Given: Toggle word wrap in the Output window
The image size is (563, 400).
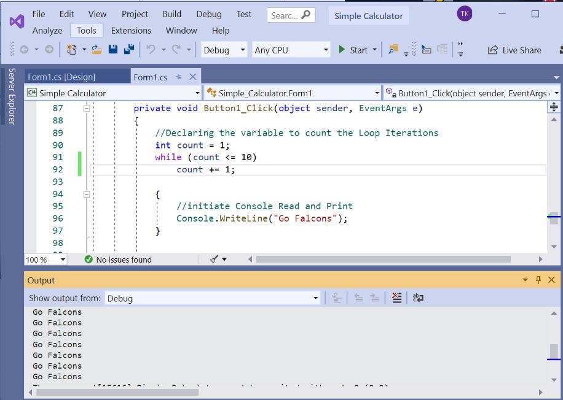Looking at the screenshot, I should click(x=418, y=298).
